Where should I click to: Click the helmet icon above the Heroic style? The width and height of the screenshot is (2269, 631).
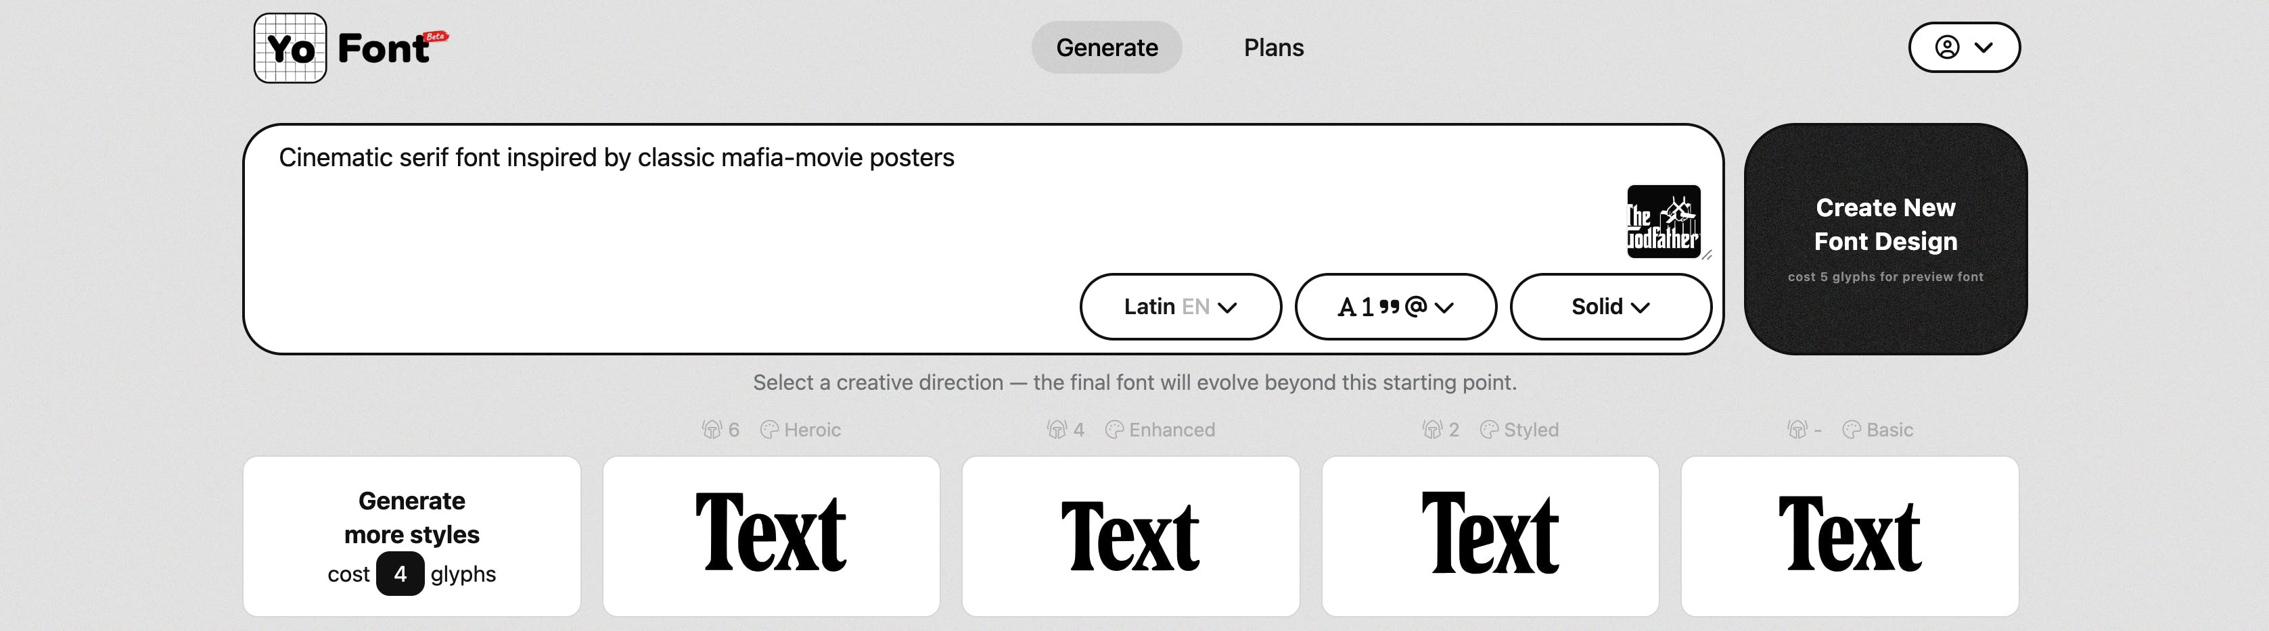pos(712,430)
